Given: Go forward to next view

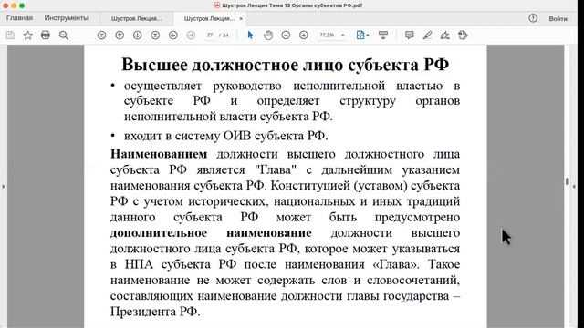Looking at the screenshot, I should [x=191, y=36].
